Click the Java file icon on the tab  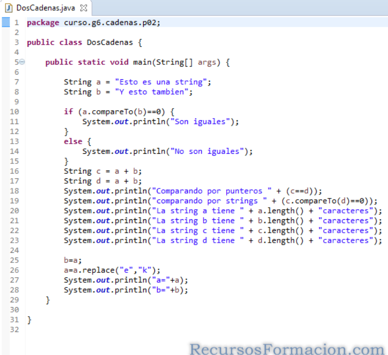(x=9, y=8)
